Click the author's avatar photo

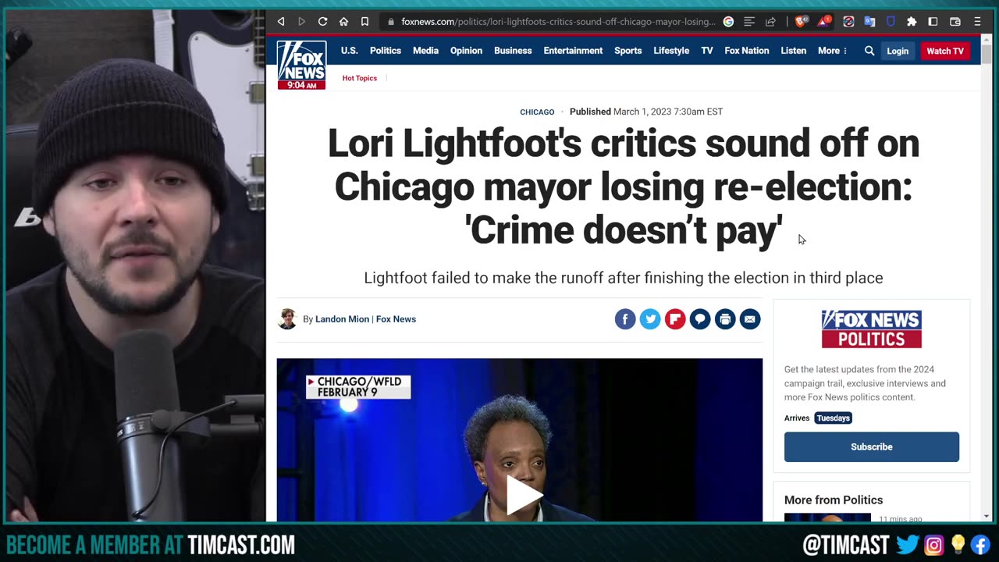[288, 319]
